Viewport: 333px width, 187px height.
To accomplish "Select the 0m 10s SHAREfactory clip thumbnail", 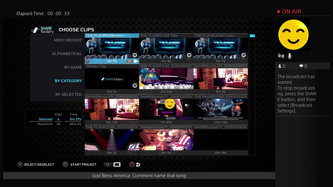I will (112, 109).
